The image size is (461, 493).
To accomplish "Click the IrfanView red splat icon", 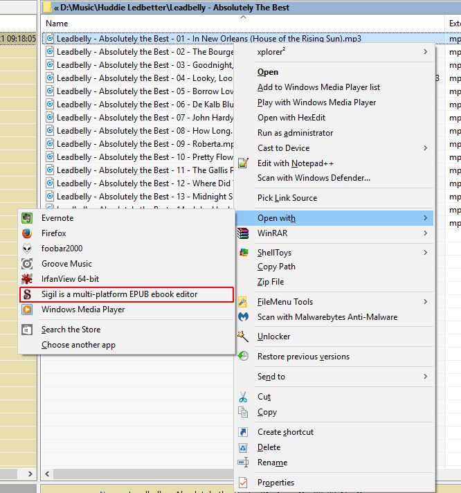I will click(27, 279).
